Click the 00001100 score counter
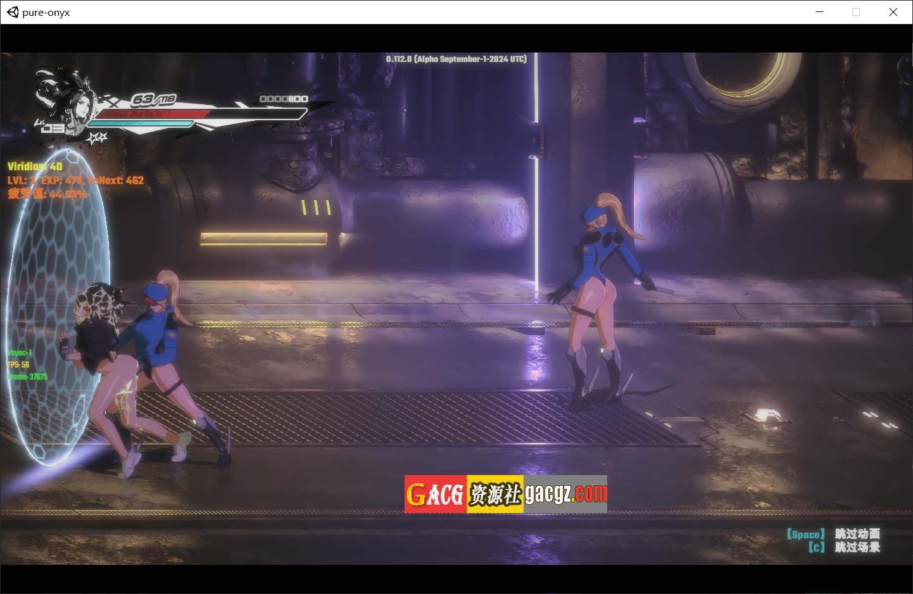Viewport: 913px width, 594px height. coord(284,99)
